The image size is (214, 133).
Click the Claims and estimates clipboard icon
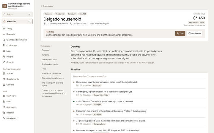tap(4, 40)
